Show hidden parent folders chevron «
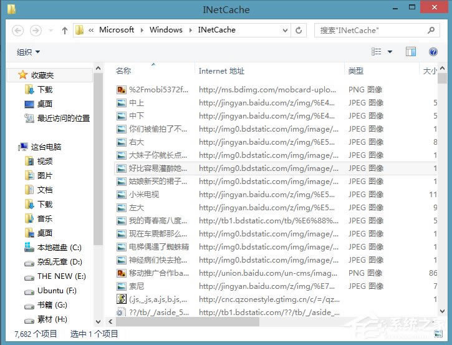The width and height of the screenshot is (452, 345). (x=91, y=30)
